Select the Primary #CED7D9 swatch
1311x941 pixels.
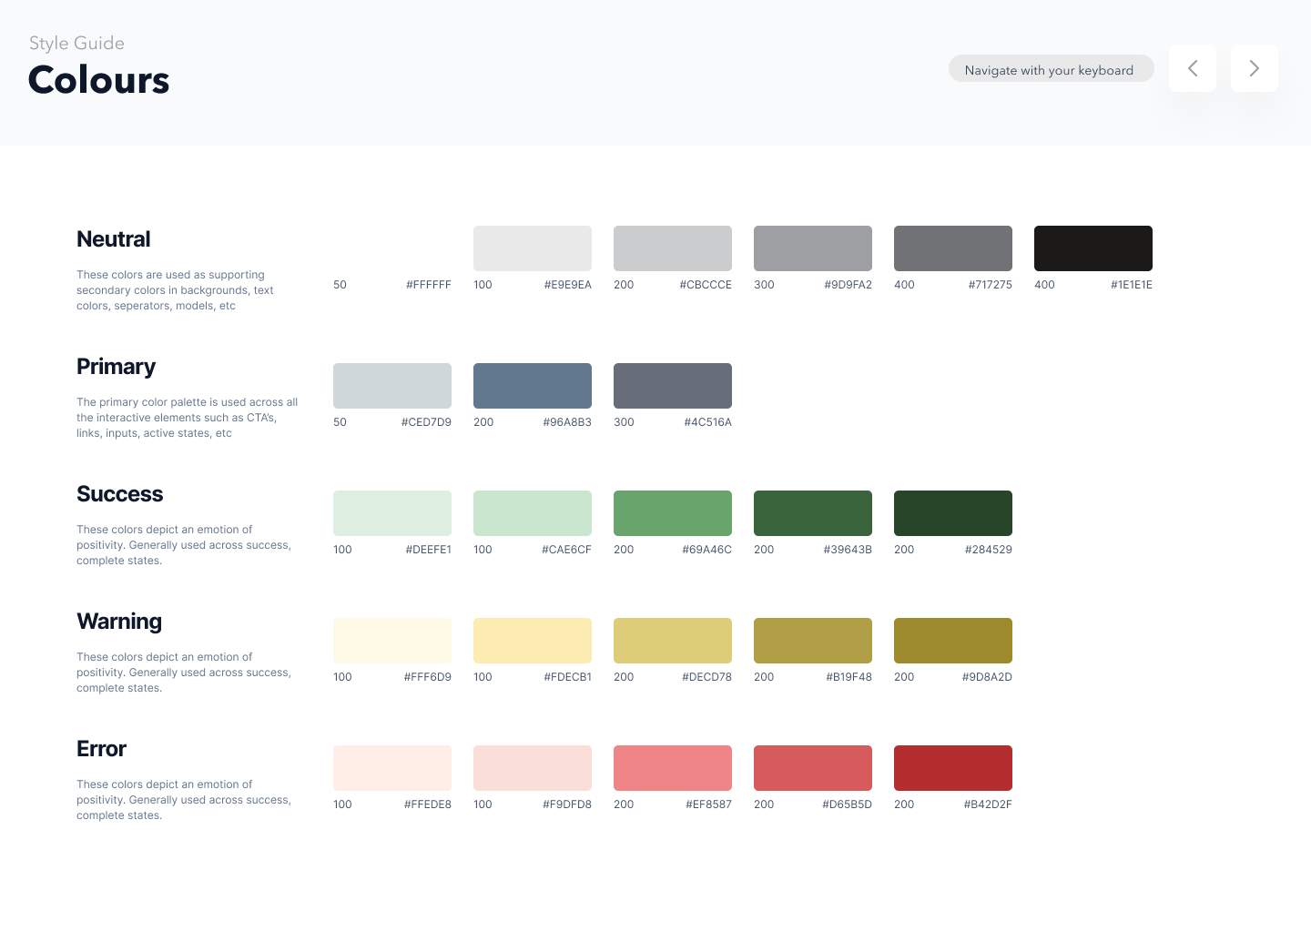(391, 386)
